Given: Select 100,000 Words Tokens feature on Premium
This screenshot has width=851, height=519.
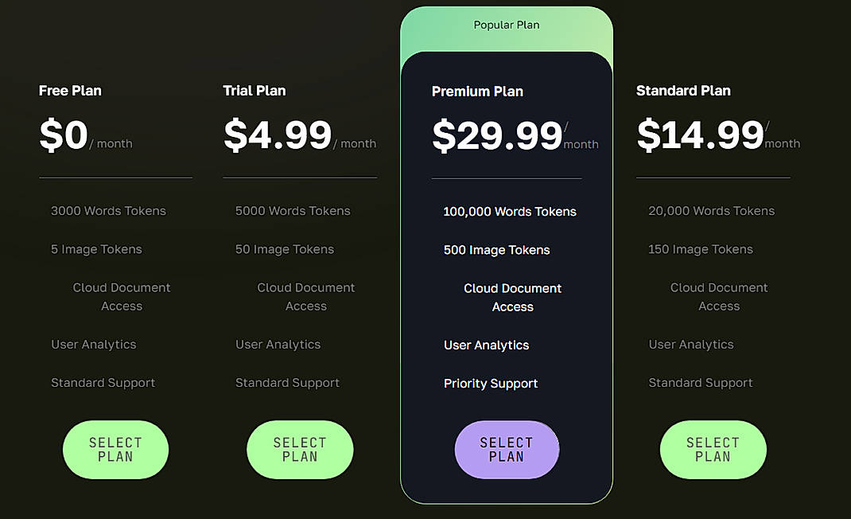Looking at the screenshot, I should click(510, 212).
